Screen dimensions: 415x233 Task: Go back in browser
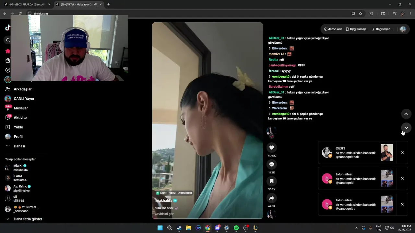[x=5, y=14]
